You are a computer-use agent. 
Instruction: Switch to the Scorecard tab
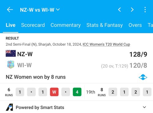point(33,25)
